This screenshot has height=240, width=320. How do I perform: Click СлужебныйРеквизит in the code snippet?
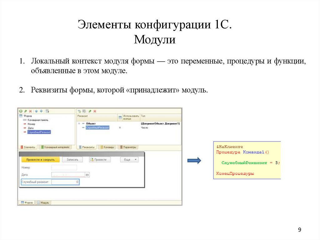coord(244,163)
